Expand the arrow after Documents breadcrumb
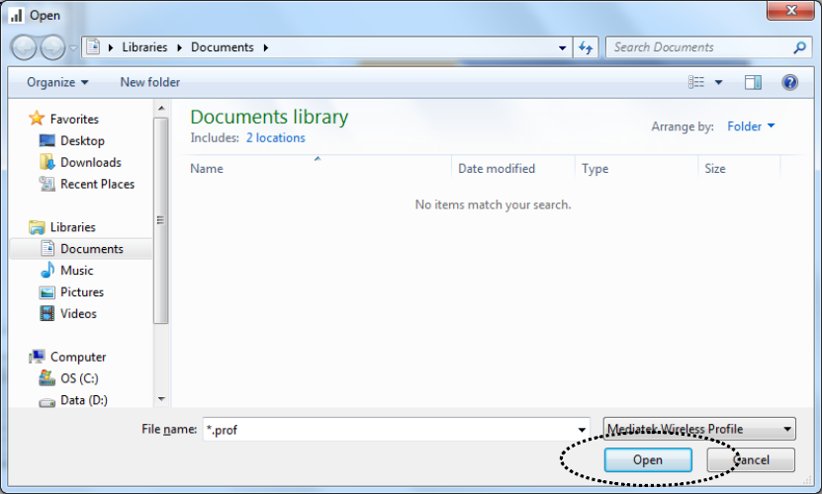The height and width of the screenshot is (494, 822). (x=266, y=47)
